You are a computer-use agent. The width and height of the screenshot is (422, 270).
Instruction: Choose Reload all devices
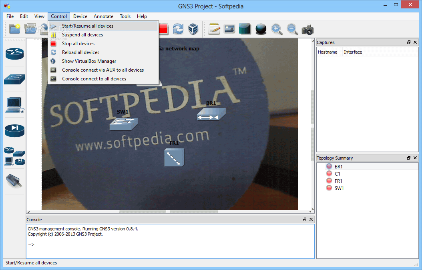point(103,52)
